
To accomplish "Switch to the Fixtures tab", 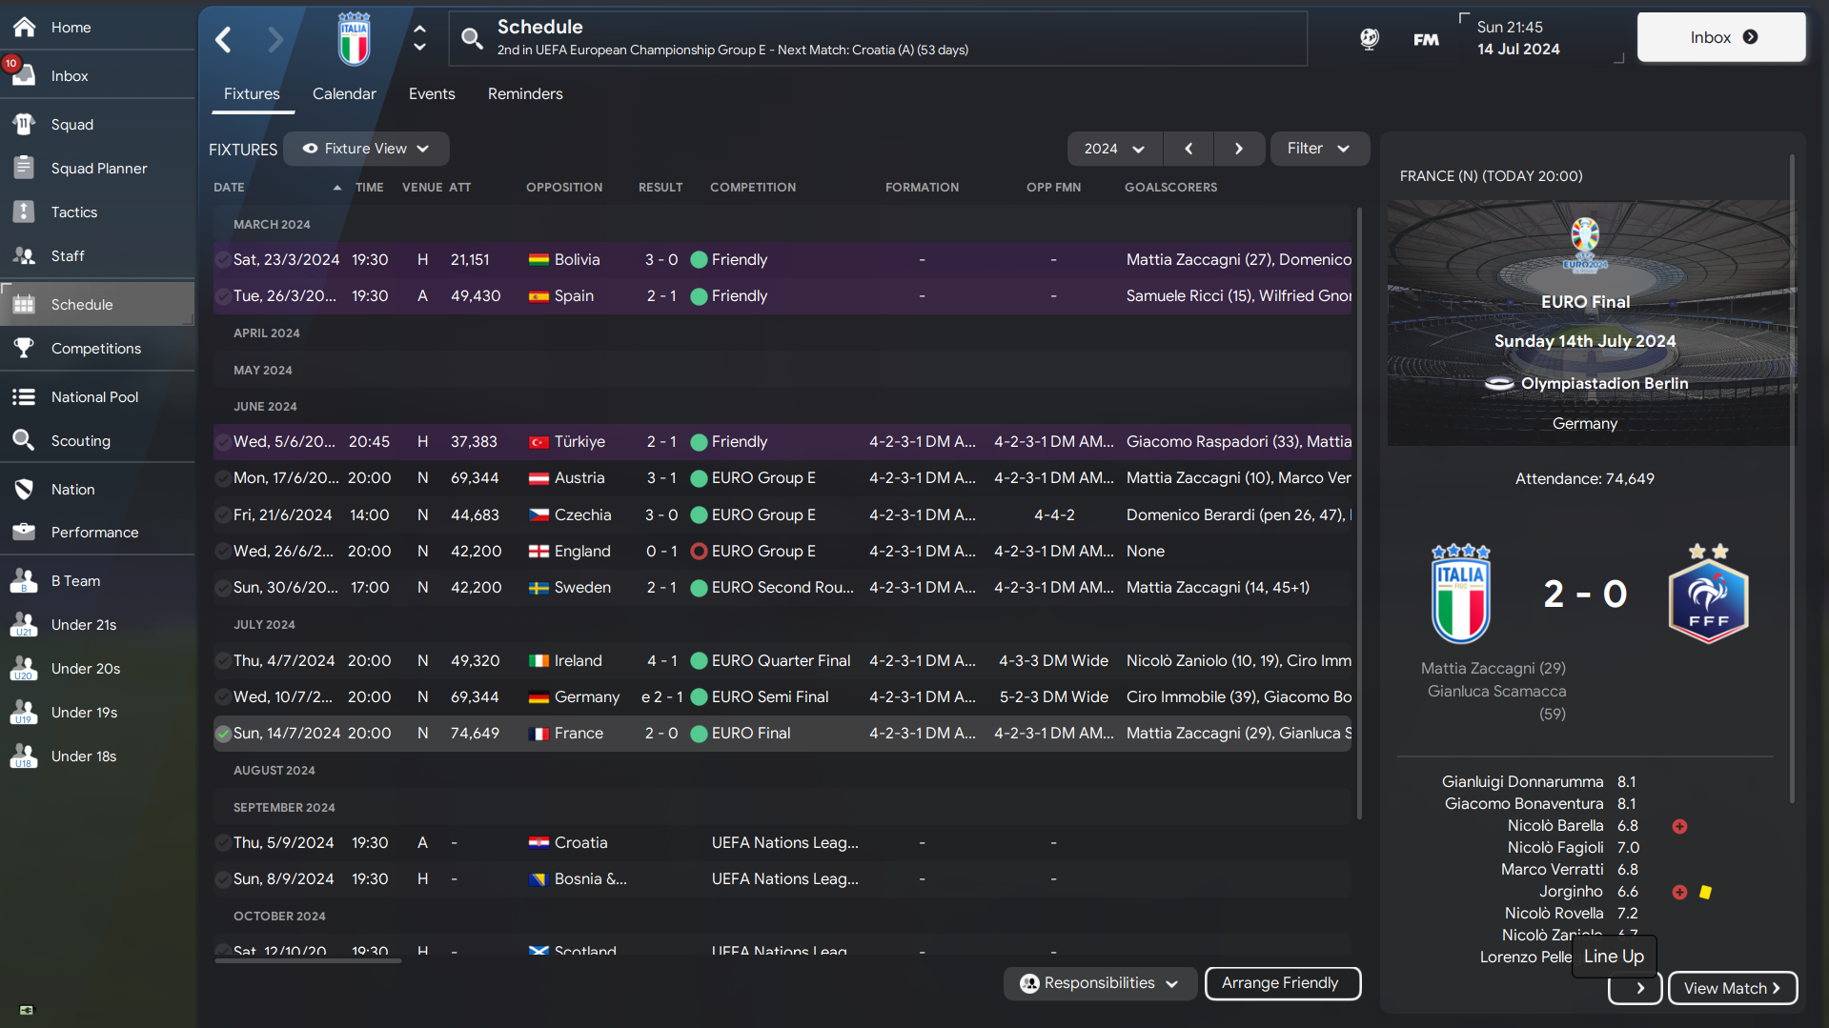I will pyautogui.click(x=252, y=93).
